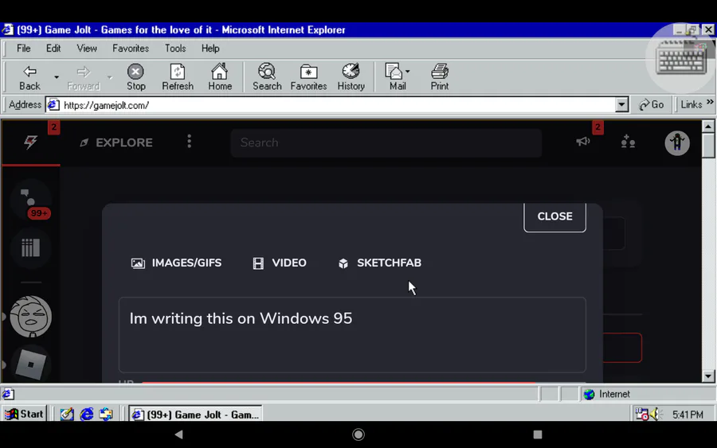Open the Favorites menu
Viewport: 717px width, 448px height.
(x=131, y=49)
